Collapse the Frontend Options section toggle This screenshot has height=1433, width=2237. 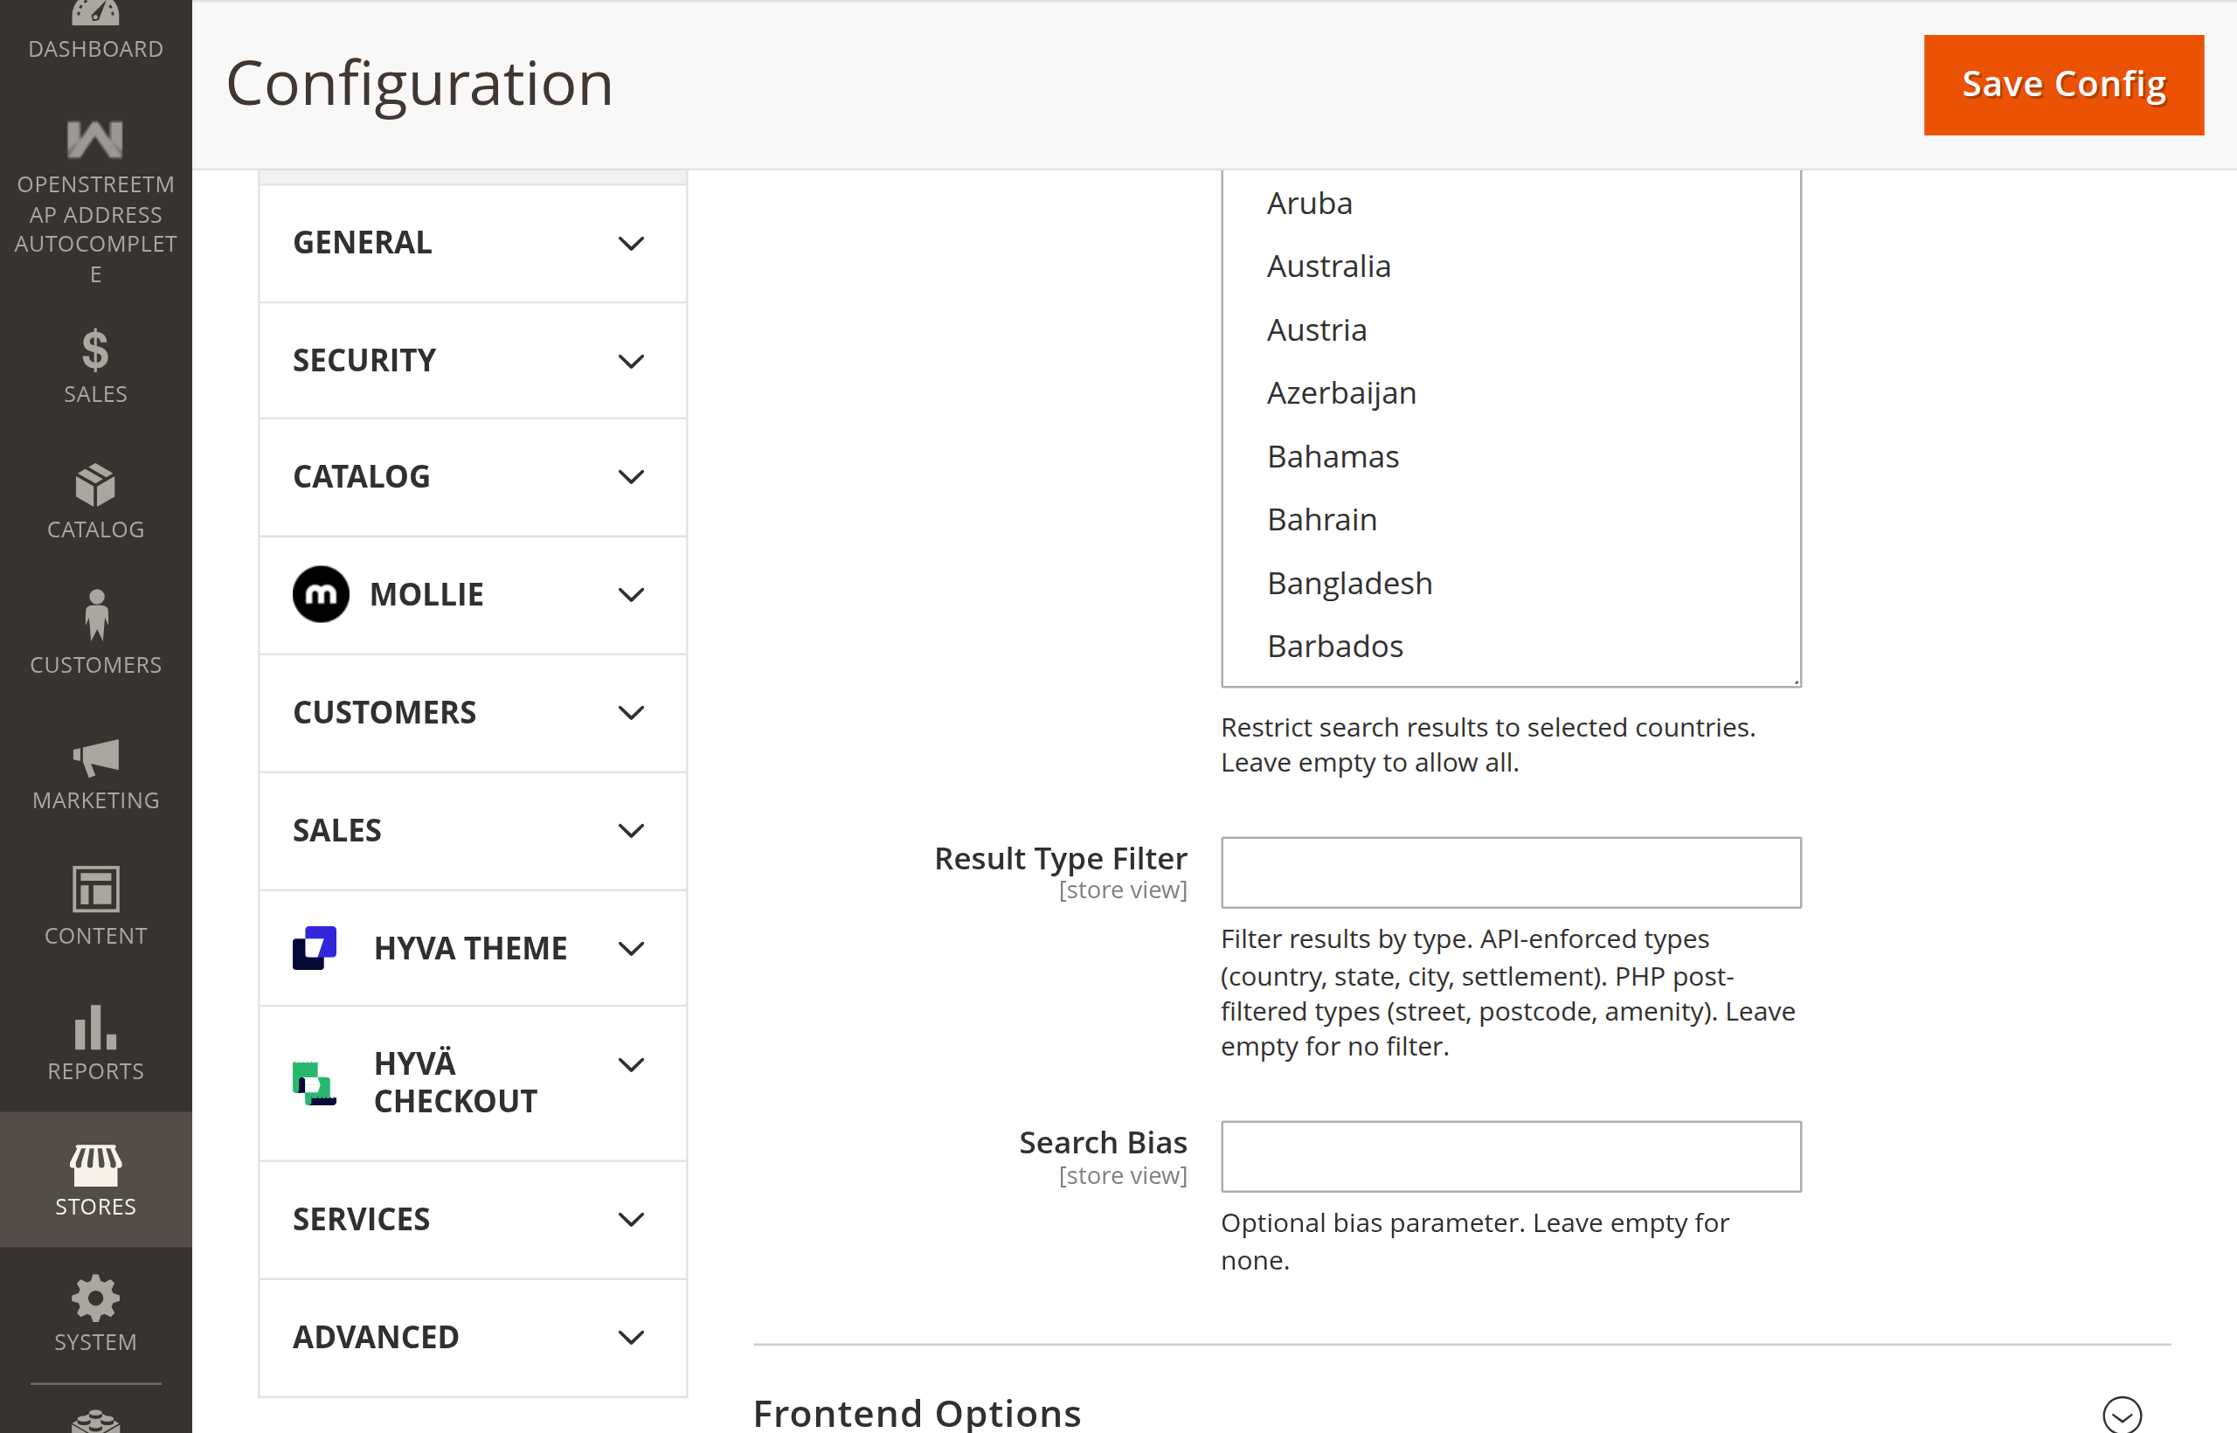tap(2122, 1415)
